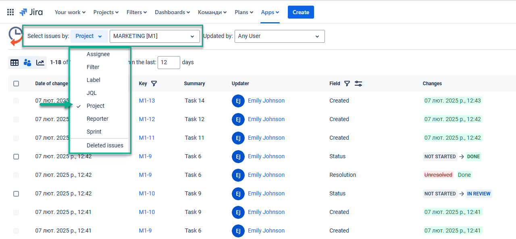516x239 pixels.
Task: Open the Projects menu in navbar
Action: (x=106, y=12)
